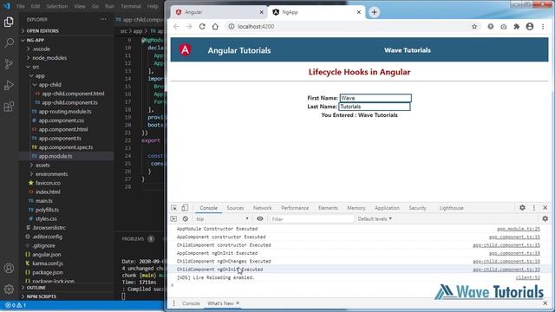Open the VS Code Explorer view icon

tap(9, 23)
